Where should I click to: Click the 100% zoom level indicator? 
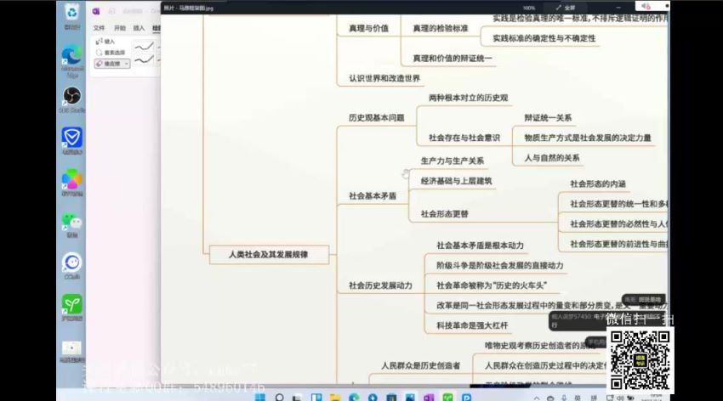coord(529,8)
